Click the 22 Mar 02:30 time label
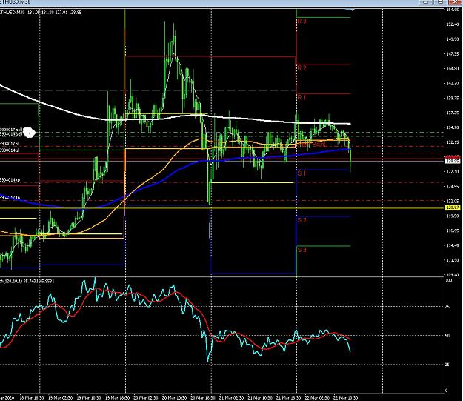Image resolution: width=463 pixels, height=401 pixels. tap(317, 398)
